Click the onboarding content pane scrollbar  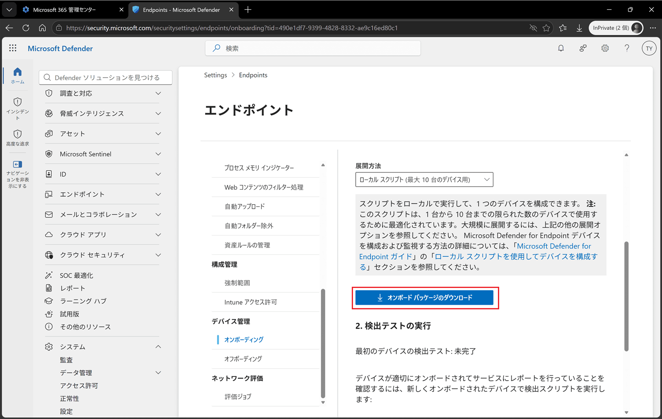(x=626, y=296)
